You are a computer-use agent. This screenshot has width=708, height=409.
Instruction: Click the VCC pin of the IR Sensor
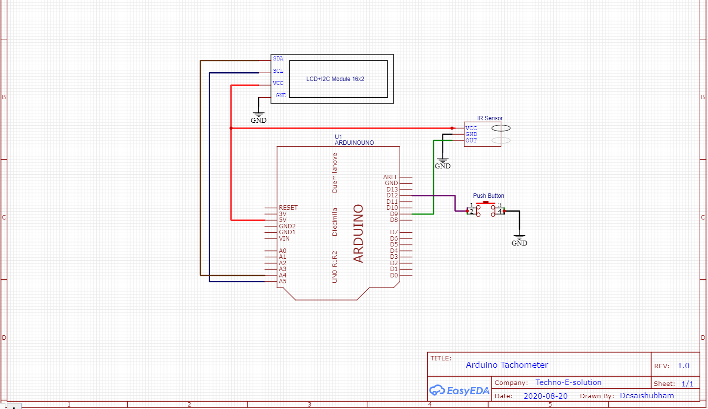471,128
